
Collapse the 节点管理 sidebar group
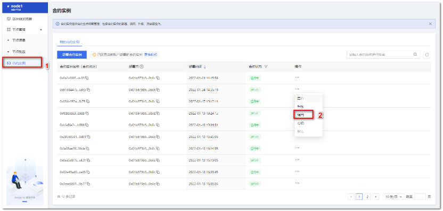41,29
